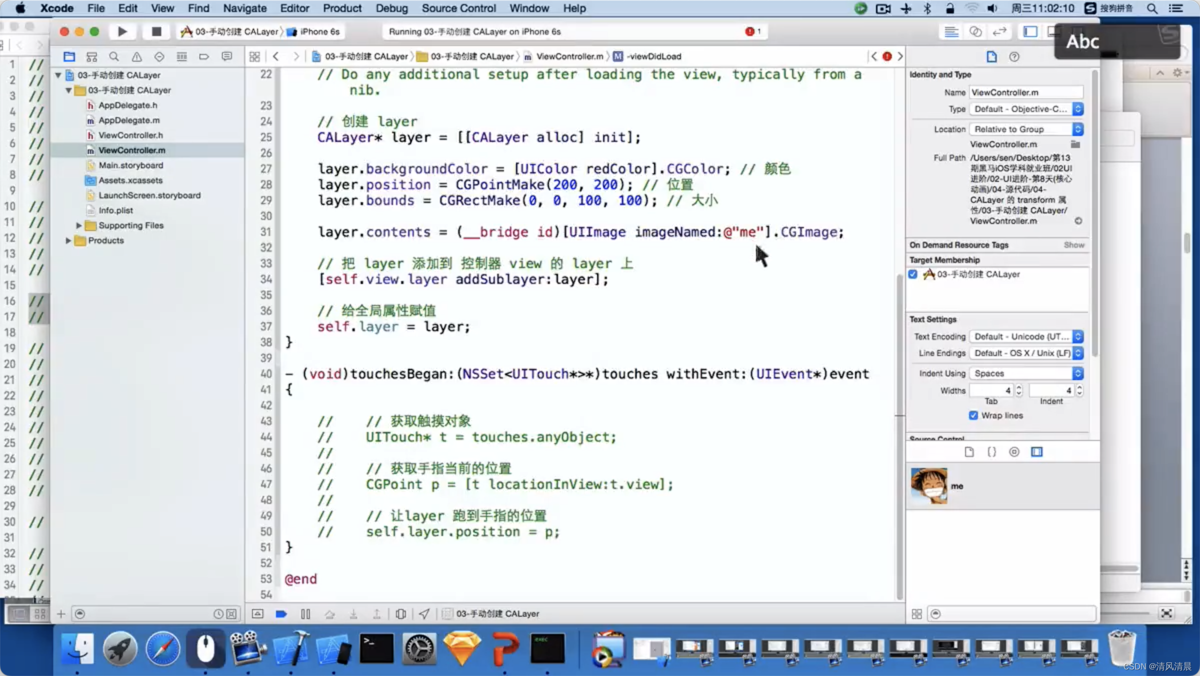Toggle Target Membership CALayer checkbox
Image resolution: width=1200 pixels, height=676 pixels.
913,273
